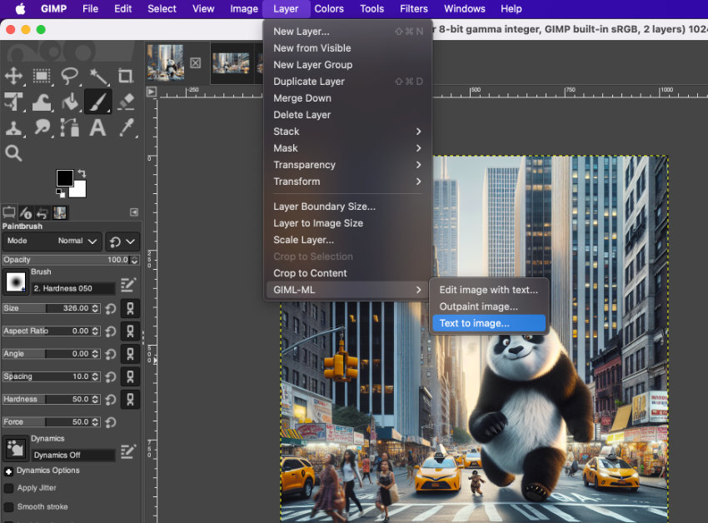The width and height of the screenshot is (708, 523).
Task: Click New Layer... menu entry
Action: [347, 32]
